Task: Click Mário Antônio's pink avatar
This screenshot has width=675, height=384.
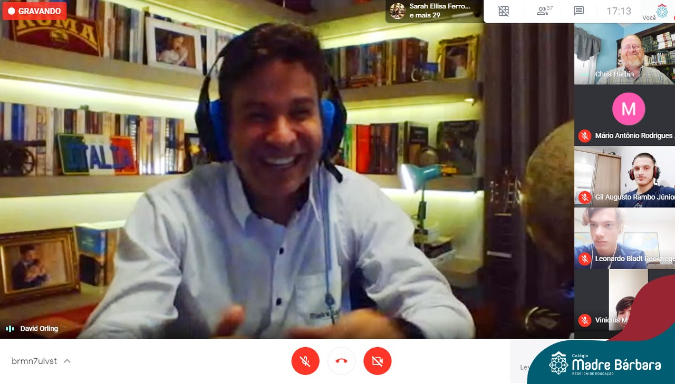Action: 628,109
